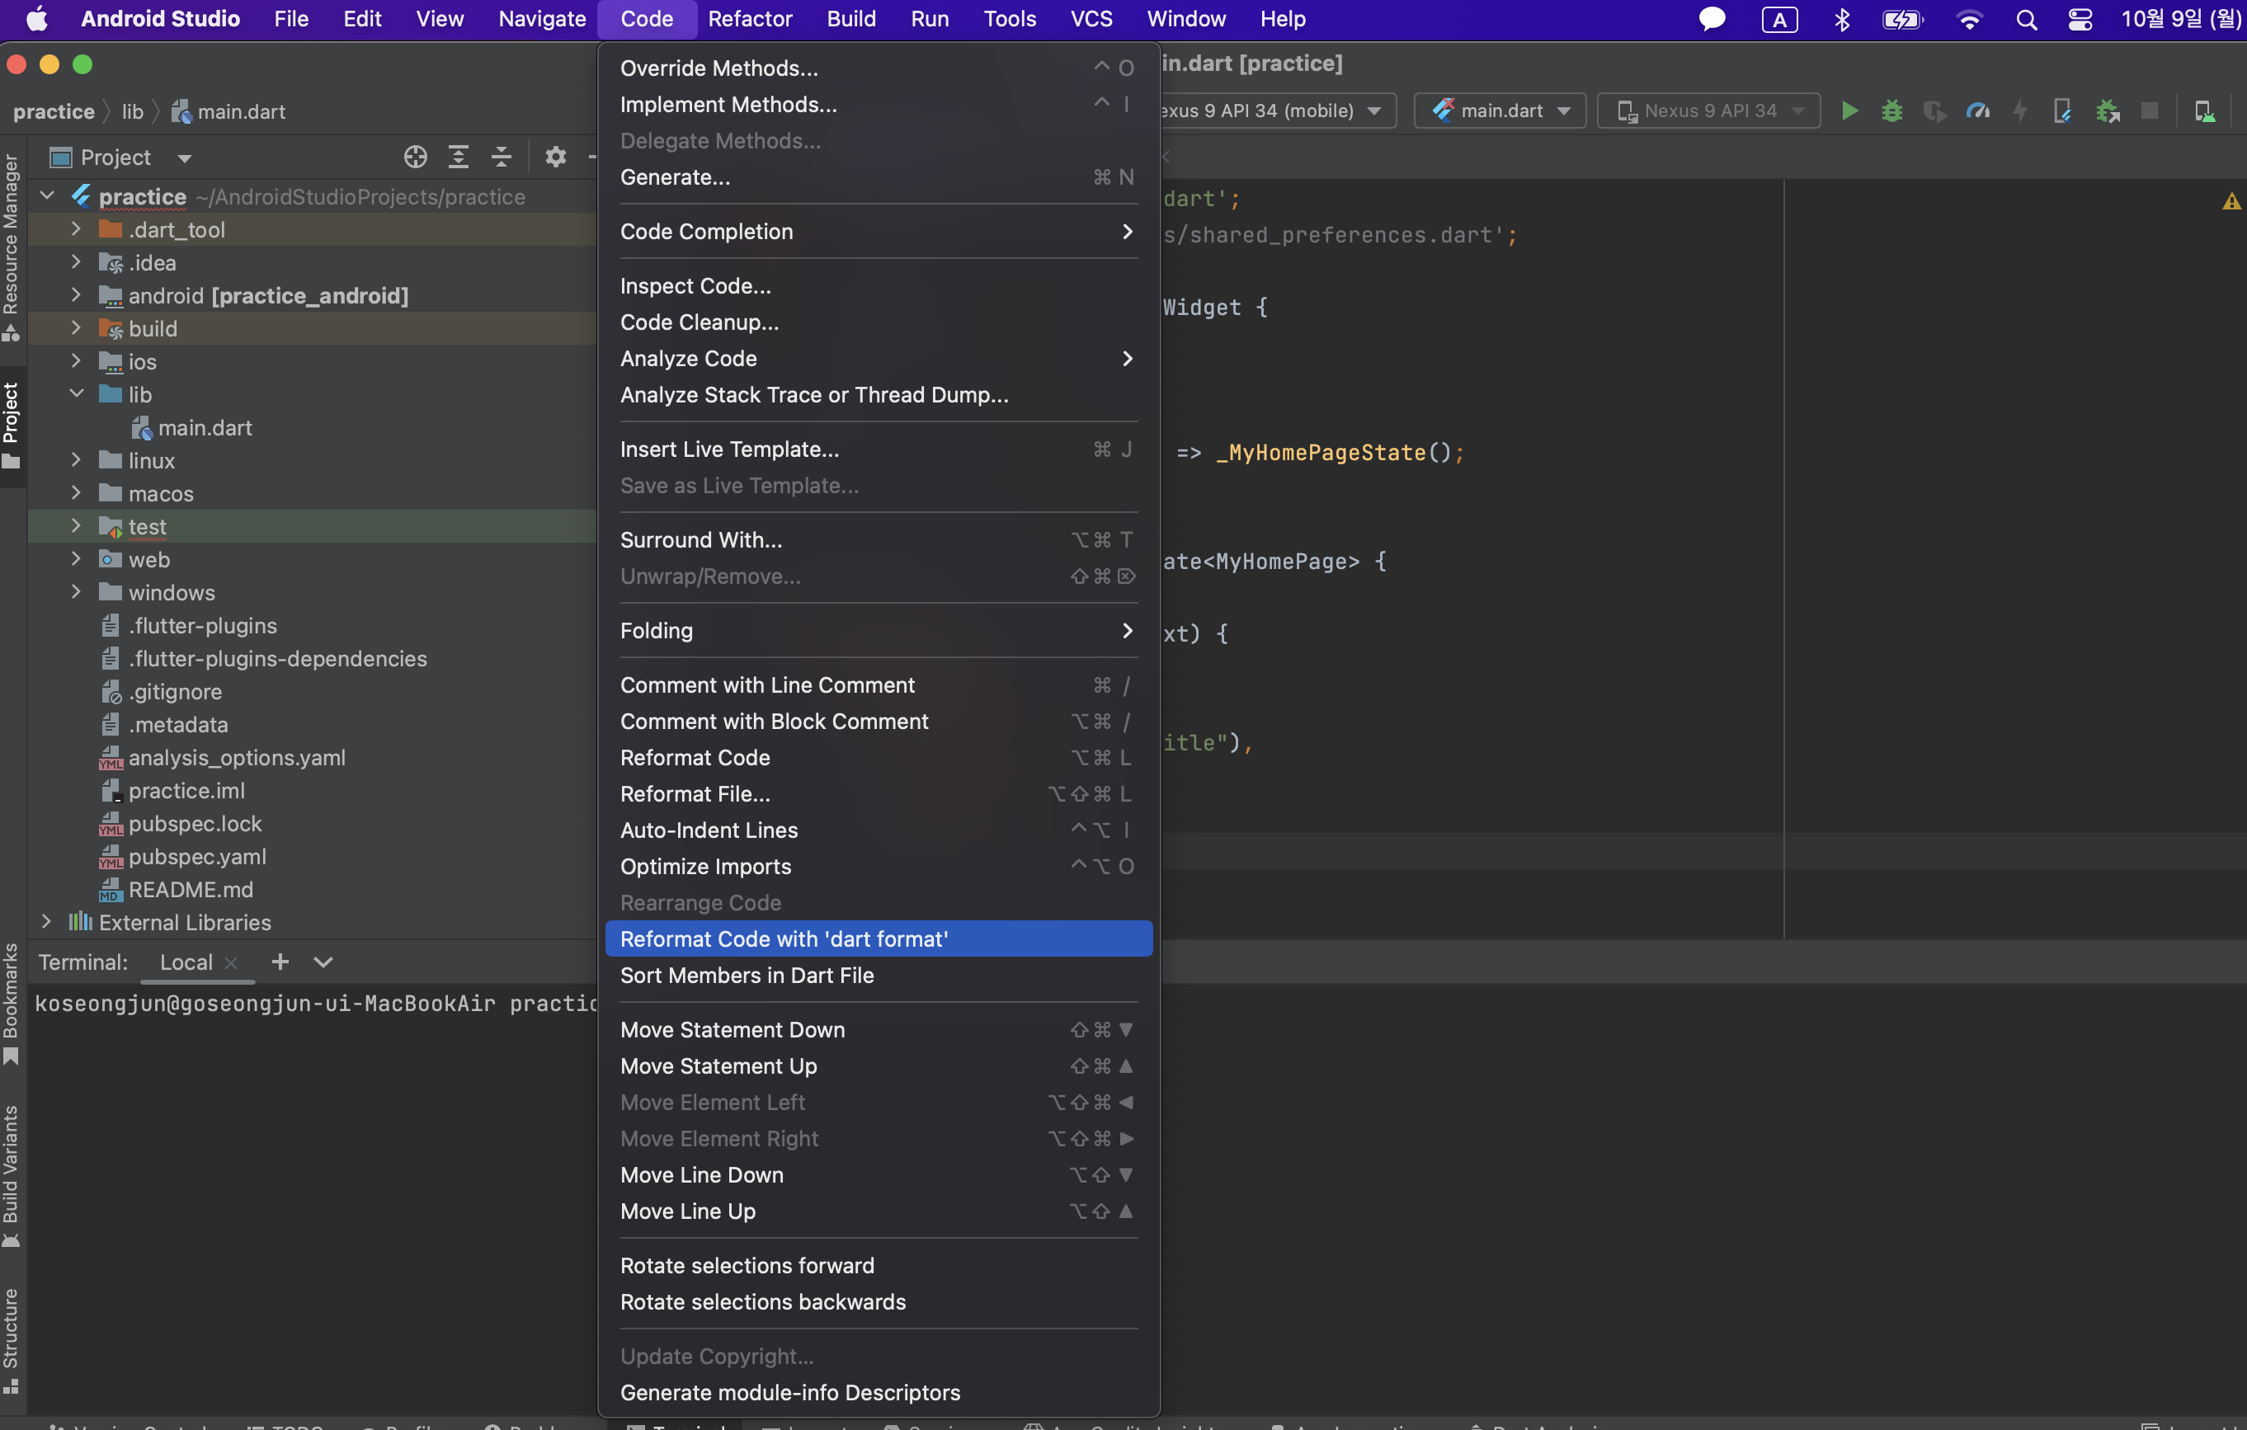Viewport: 2247px width, 1430px height.
Task: Start debugging with the green bug icon
Action: tap(1891, 111)
